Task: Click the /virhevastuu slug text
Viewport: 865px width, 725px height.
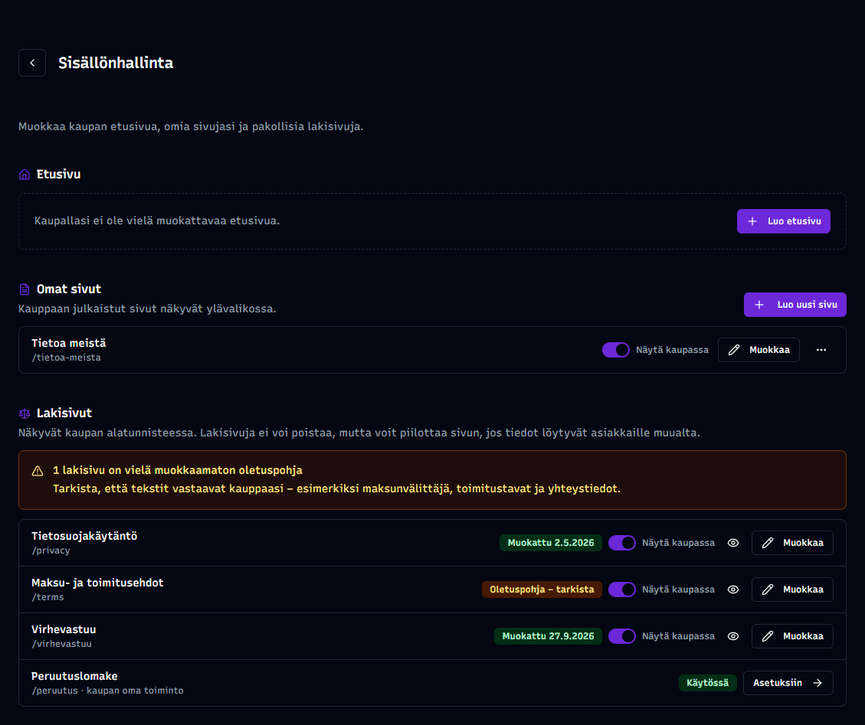Action: (x=61, y=644)
